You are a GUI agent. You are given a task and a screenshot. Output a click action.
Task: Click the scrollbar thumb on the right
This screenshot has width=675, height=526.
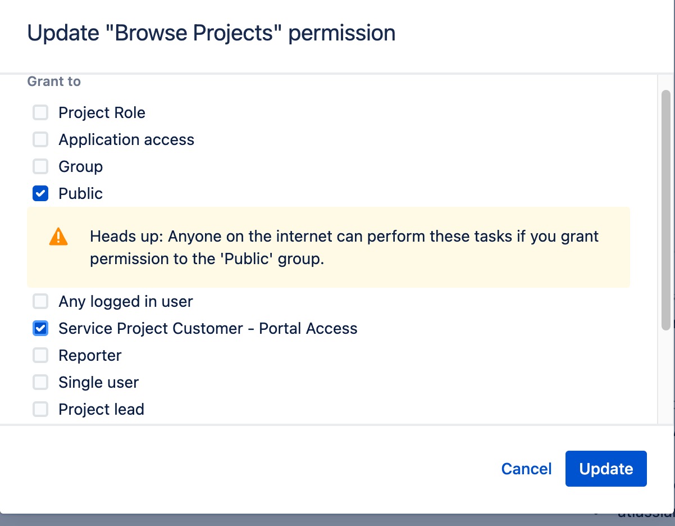666,208
